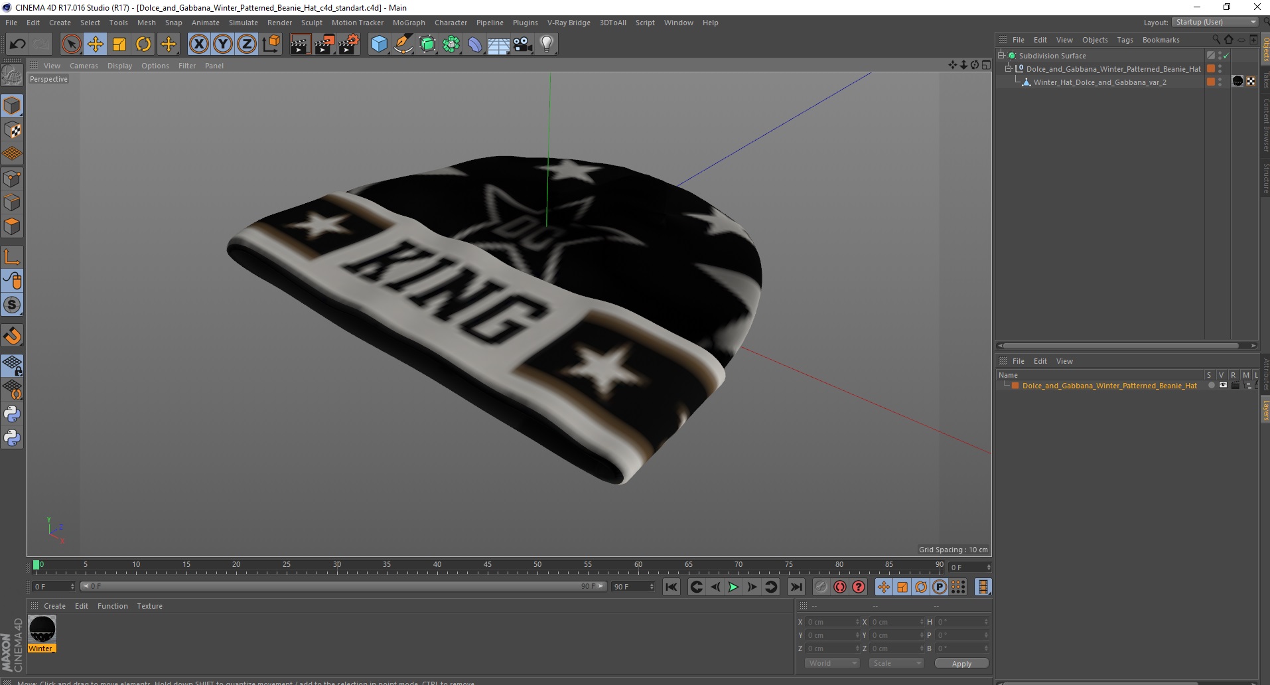Open the Array modeling objects icon
The height and width of the screenshot is (685, 1270).
coord(451,44)
